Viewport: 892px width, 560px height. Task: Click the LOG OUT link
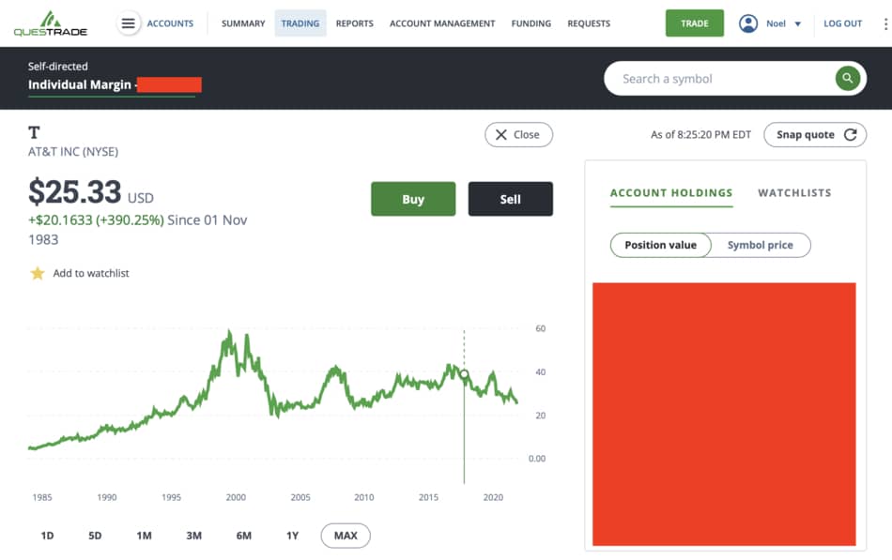(x=842, y=23)
